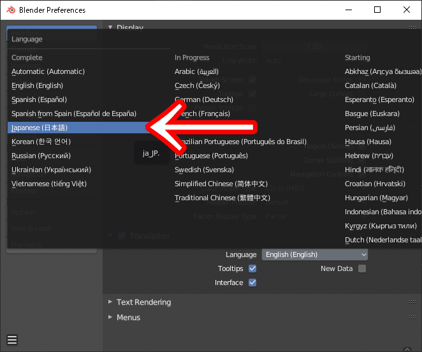Choose Vietnamese (tiếng Việt) language
The width and height of the screenshot is (422, 352).
[x=48, y=184]
